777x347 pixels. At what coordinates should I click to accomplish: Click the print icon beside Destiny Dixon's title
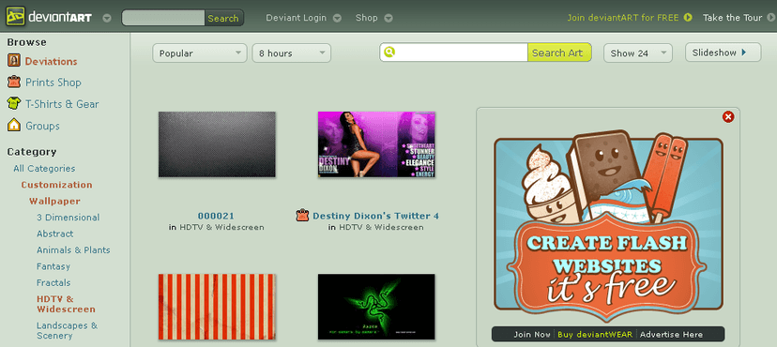302,216
